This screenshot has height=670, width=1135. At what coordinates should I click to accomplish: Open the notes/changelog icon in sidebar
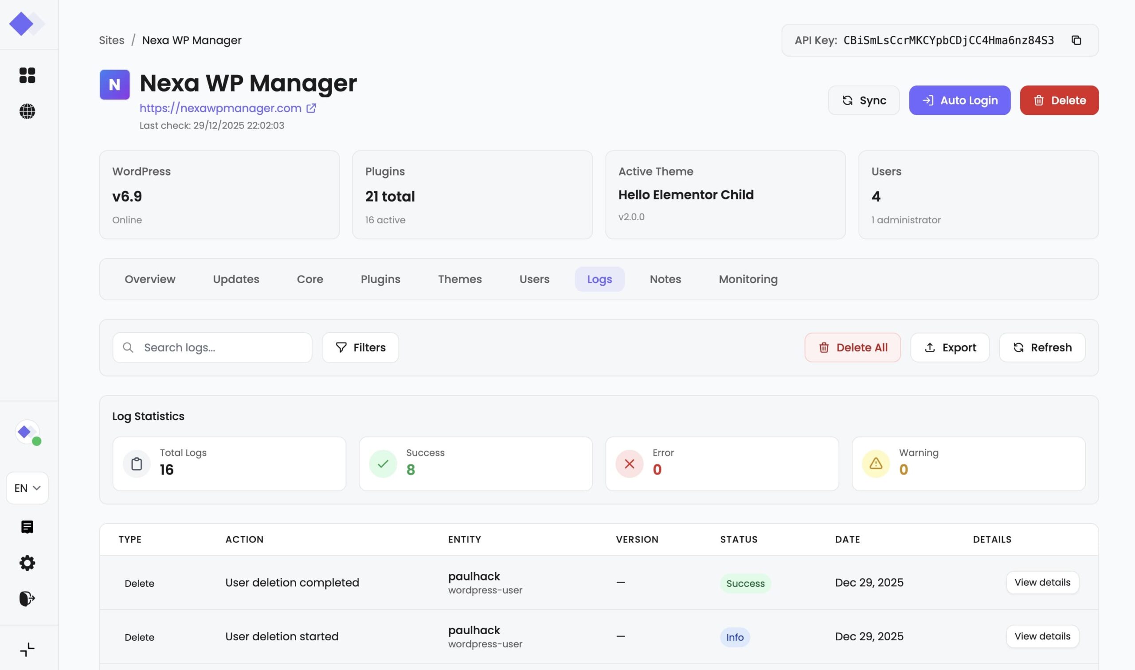click(x=27, y=527)
